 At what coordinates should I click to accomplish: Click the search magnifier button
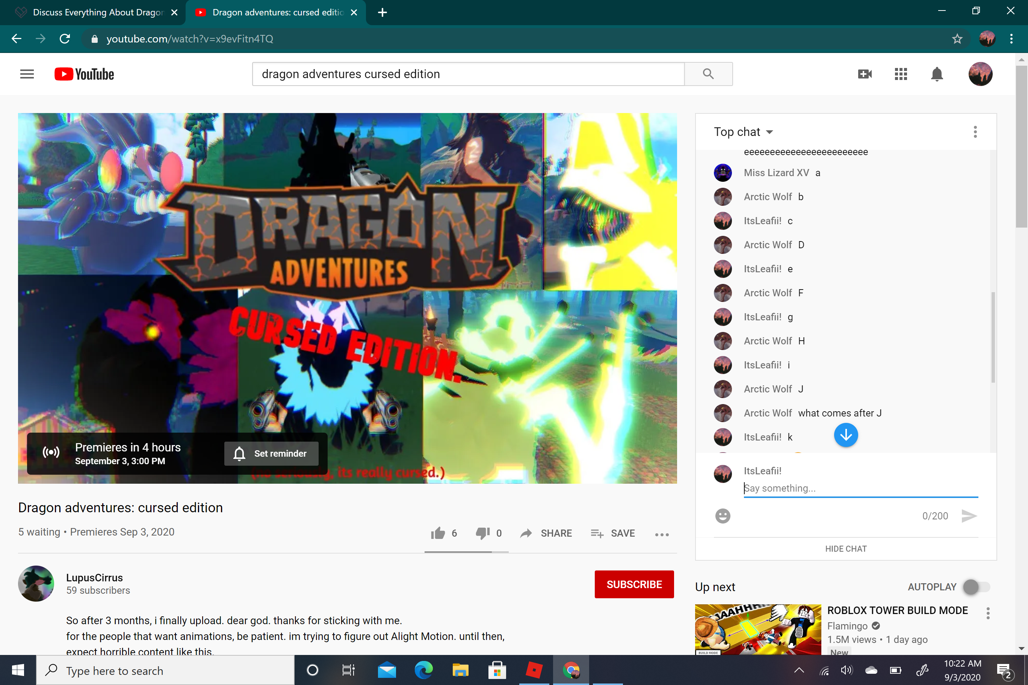(708, 74)
